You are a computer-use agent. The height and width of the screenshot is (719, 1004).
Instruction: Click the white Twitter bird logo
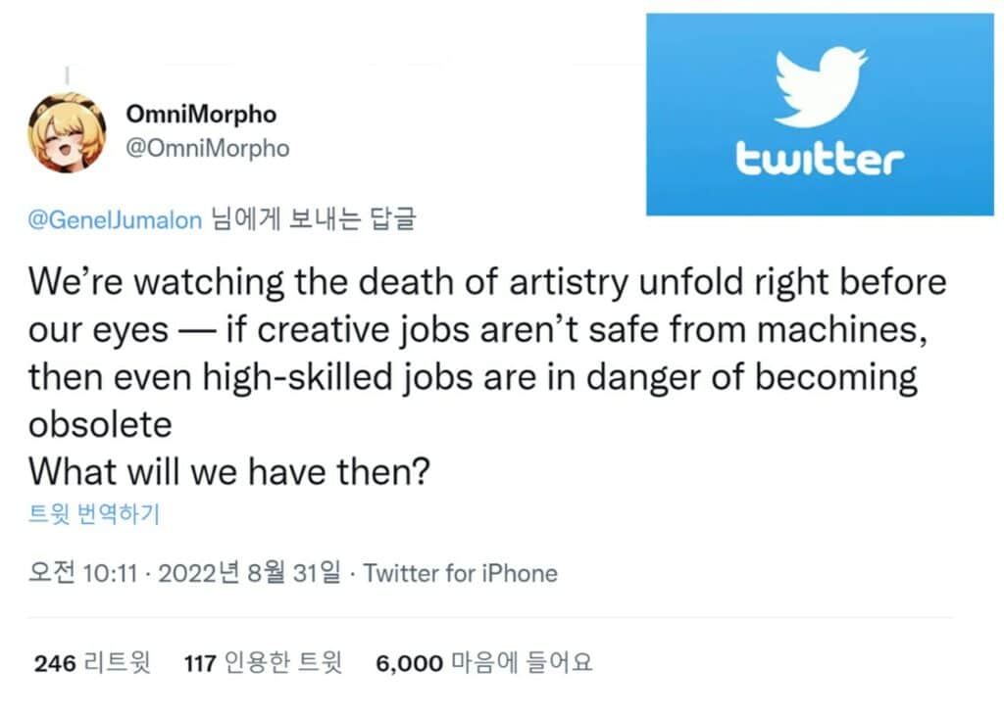coord(820,88)
